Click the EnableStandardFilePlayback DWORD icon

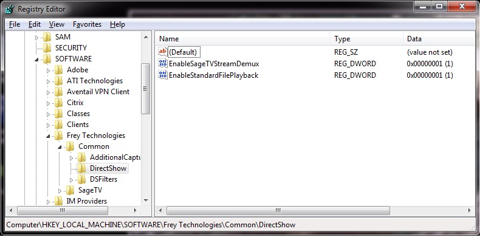tap(163, 75)
